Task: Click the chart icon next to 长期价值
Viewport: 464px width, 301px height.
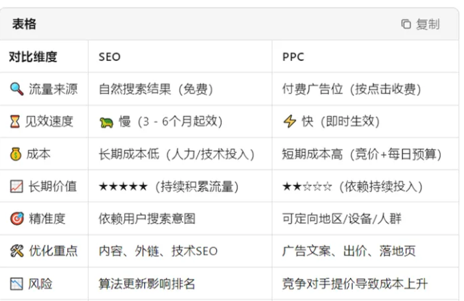Action: click(x=16, y=186)
